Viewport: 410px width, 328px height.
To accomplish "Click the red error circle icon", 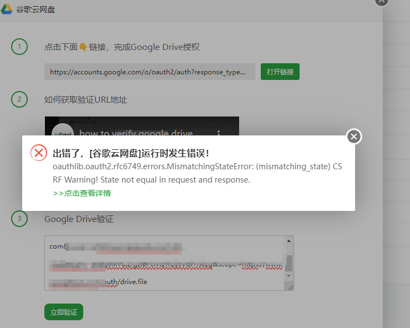I will point(39,153).
